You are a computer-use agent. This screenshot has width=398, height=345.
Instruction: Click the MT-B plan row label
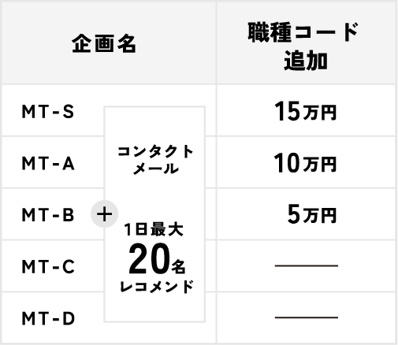[48, 215]
